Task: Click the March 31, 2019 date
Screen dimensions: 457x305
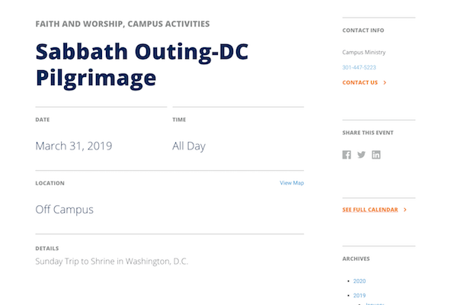Action: pyautogui.click(x=73, y=146)
